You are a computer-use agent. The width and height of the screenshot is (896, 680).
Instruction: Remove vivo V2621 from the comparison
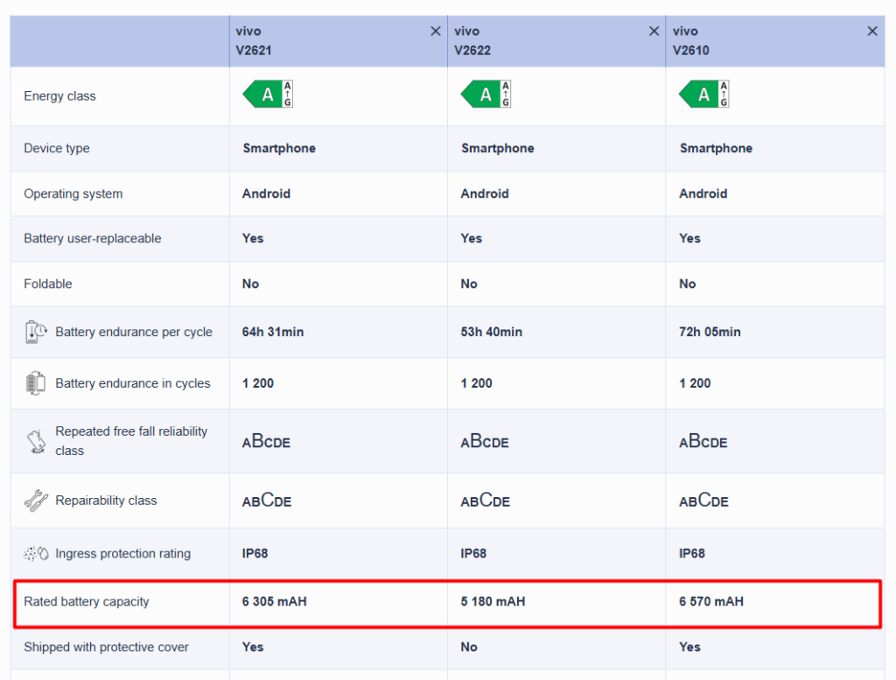click(x=436, y=31)
